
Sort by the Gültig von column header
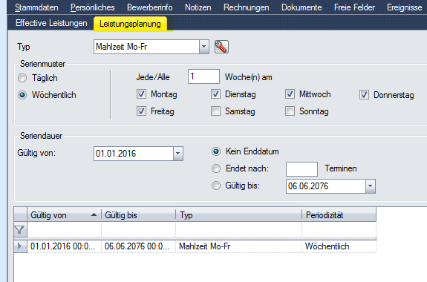[x=65, y=215]
